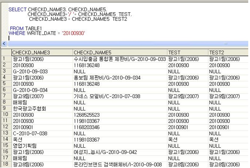250x168 pixels.
Task: Click the 여성지_눕시/G-2010-09-042 cell
Action: point(105,152)
